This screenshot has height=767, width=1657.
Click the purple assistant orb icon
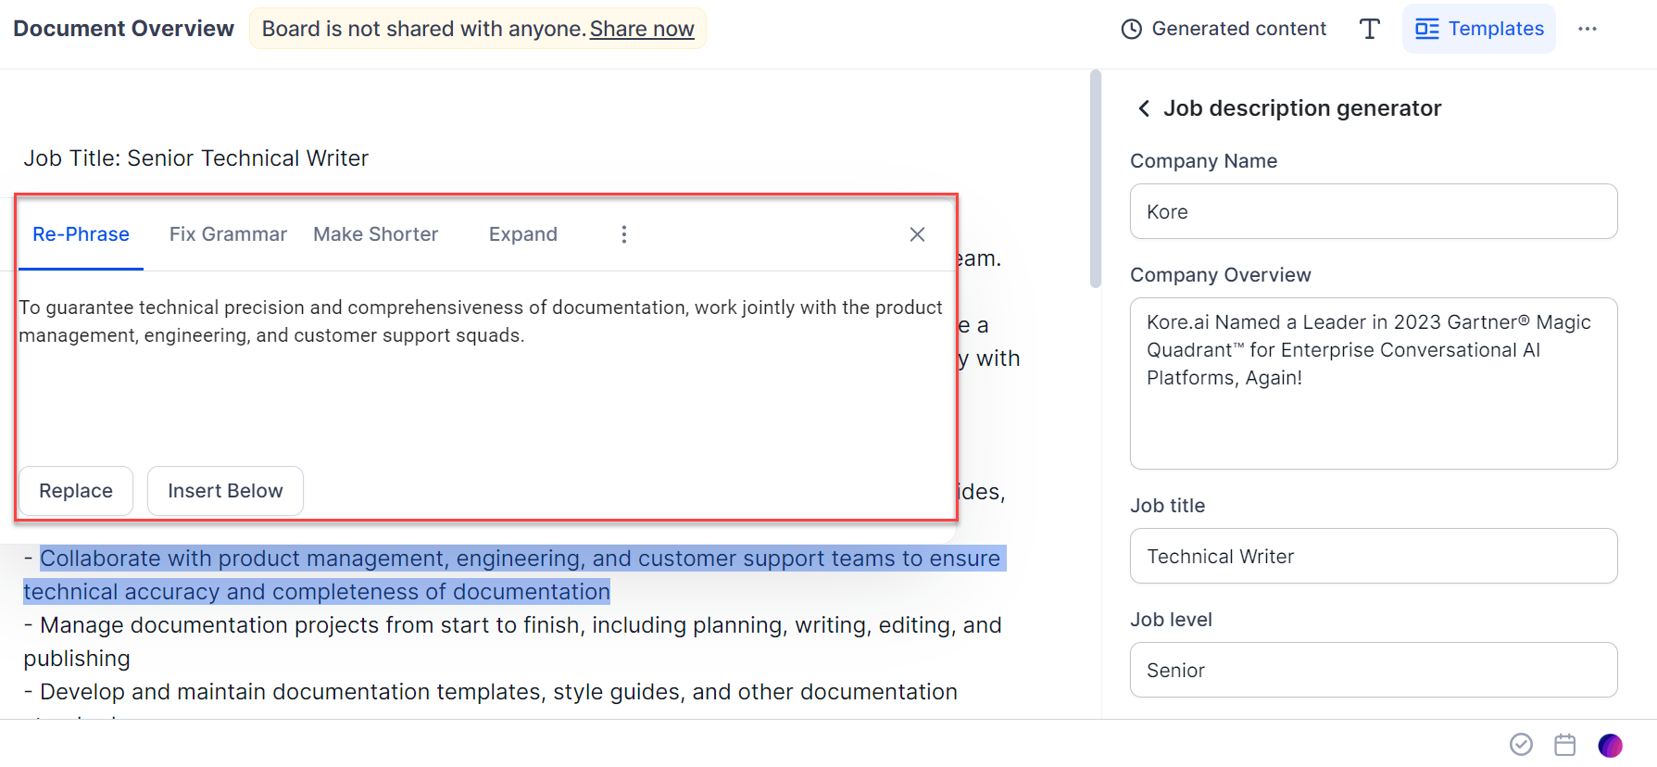(x=1610, y=745)
